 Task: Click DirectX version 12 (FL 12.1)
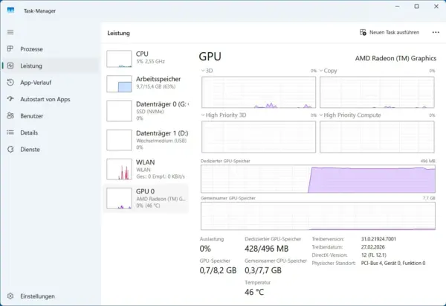point(373,255)
